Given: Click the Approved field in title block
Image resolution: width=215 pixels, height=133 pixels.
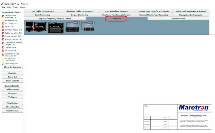Looking at the screenshot, I should 157,125.
